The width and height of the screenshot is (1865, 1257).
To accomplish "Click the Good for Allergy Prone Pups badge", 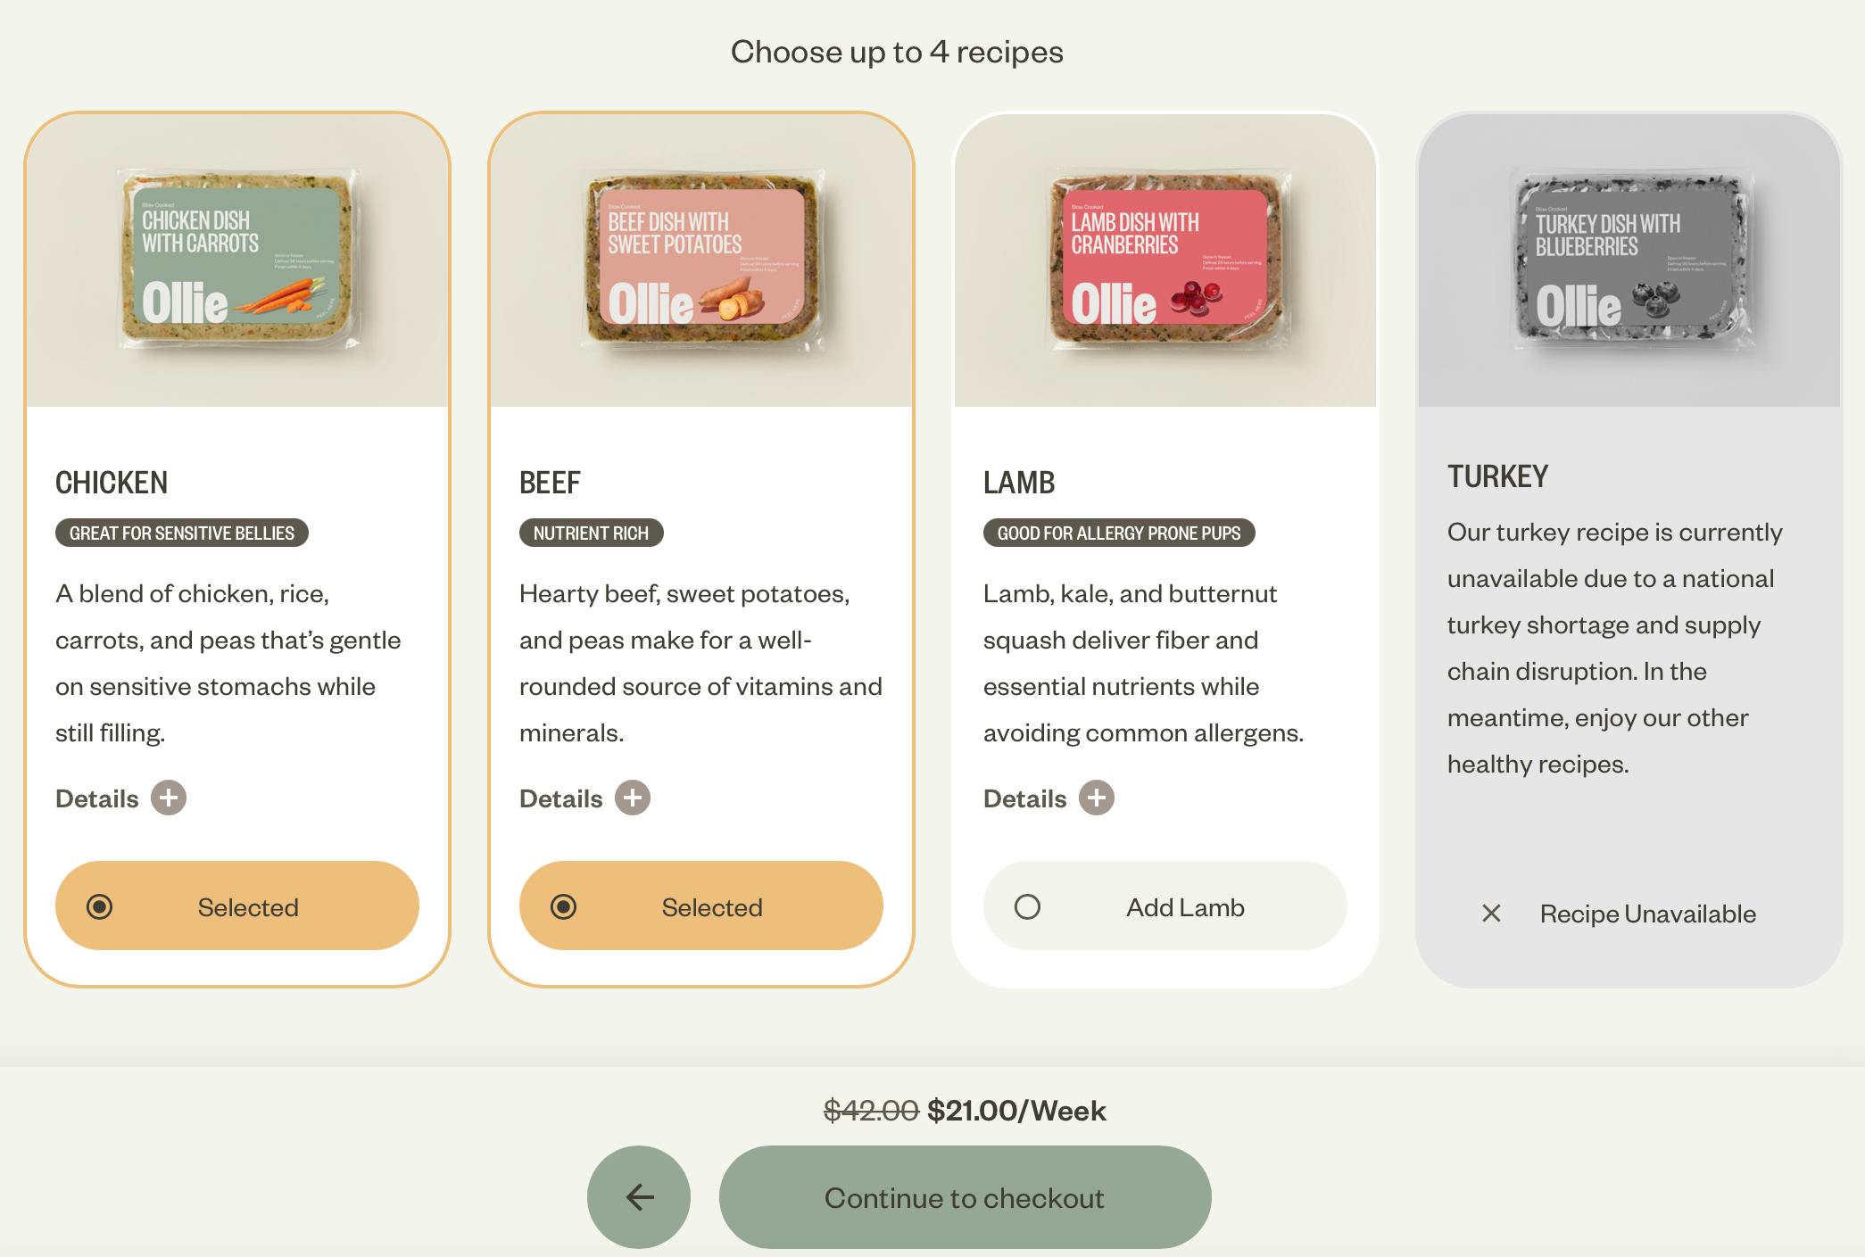I will coord(1119,533).
